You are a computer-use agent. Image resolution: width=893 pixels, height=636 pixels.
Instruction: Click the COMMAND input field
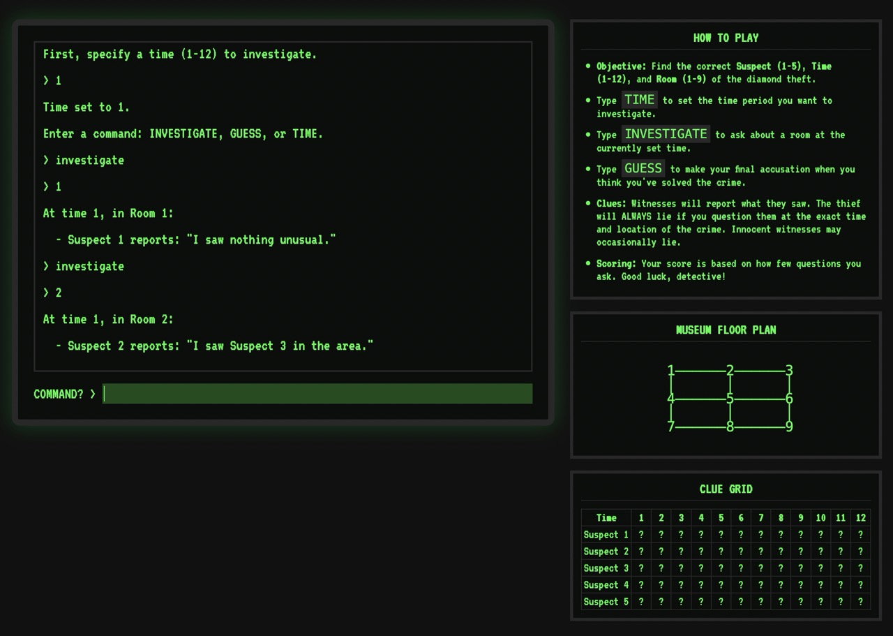pos(317,394)
